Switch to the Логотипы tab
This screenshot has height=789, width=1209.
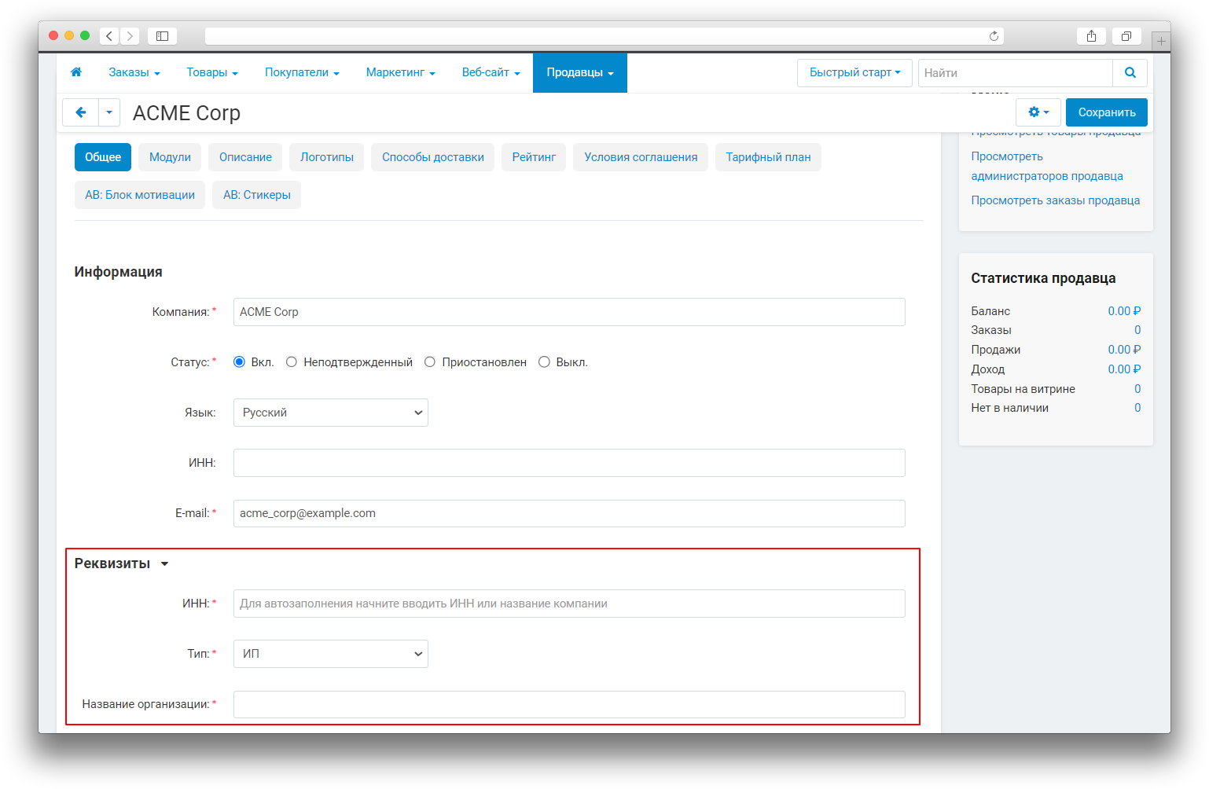click(x=326, y=157)
